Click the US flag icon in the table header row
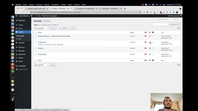The image size is (198, 111). 150,32
